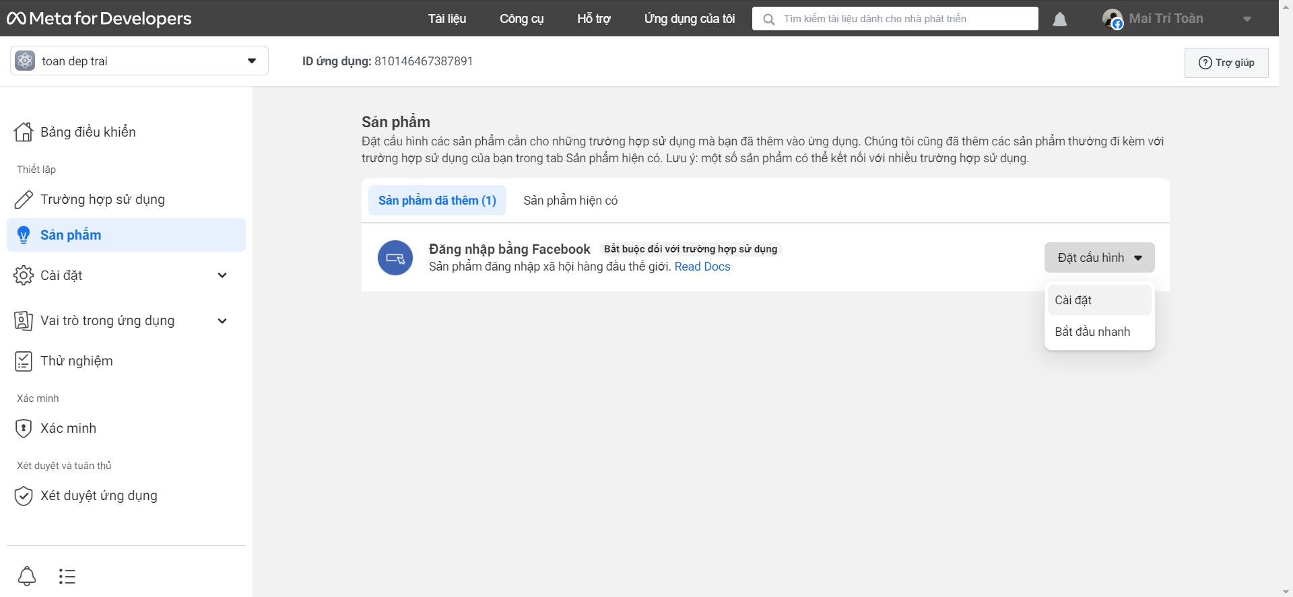This screenshot has height=597, width=1293.
Task: Click the shield check icon for Xét duyệt ứng dụng
Action: click(x=24, y=495)
